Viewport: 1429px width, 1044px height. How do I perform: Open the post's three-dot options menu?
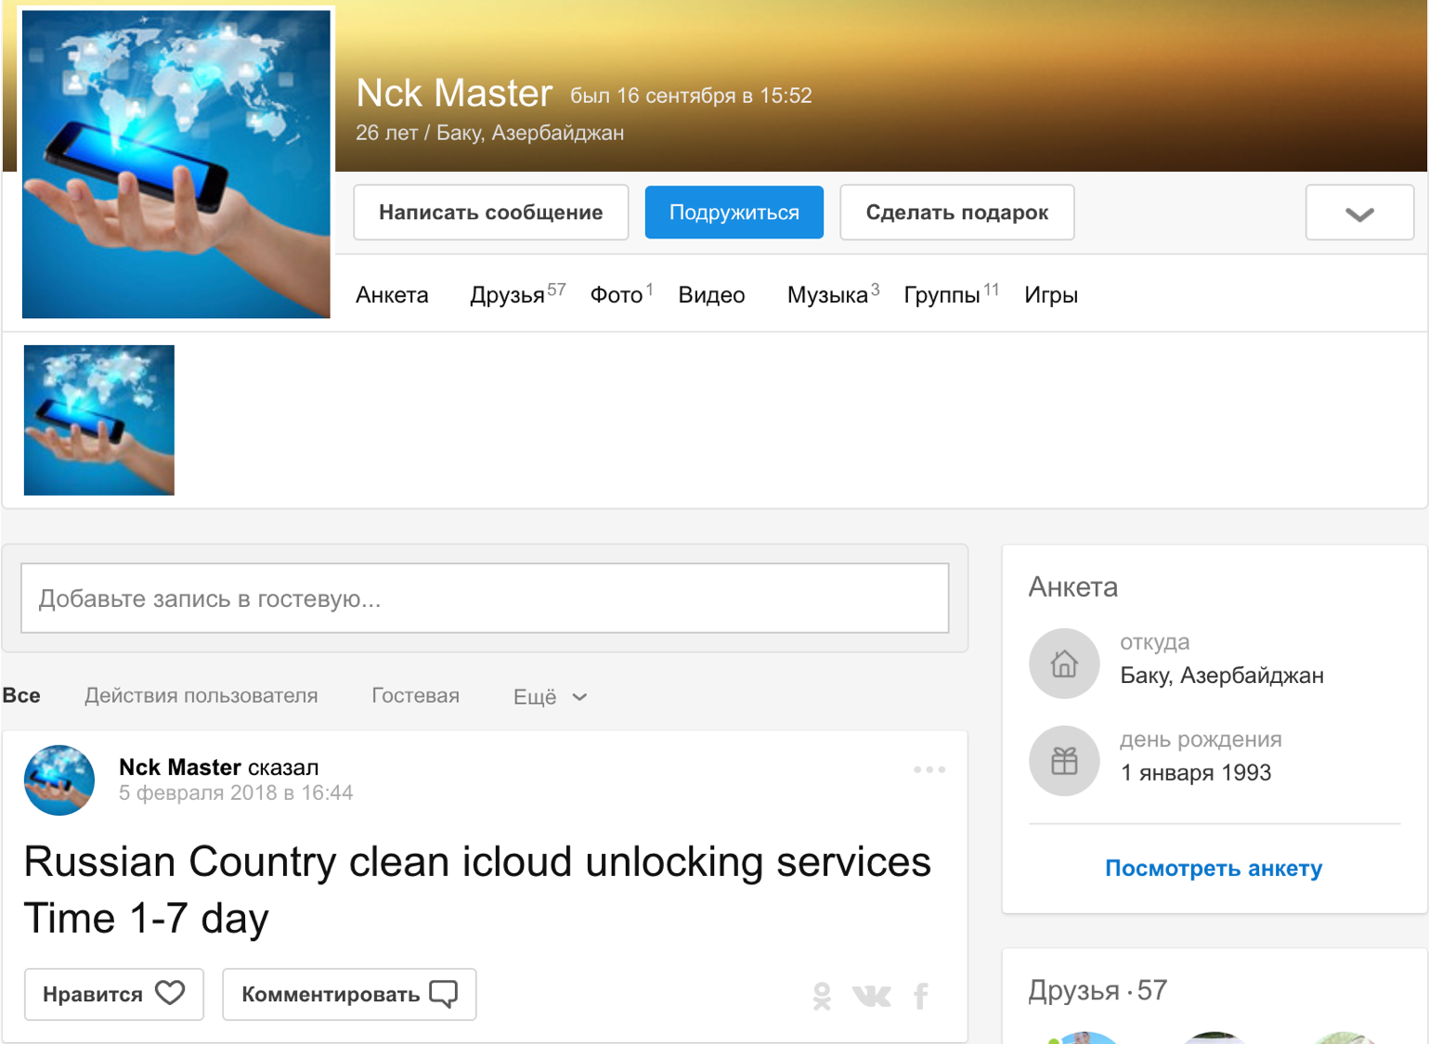click(x=929, y=769)
